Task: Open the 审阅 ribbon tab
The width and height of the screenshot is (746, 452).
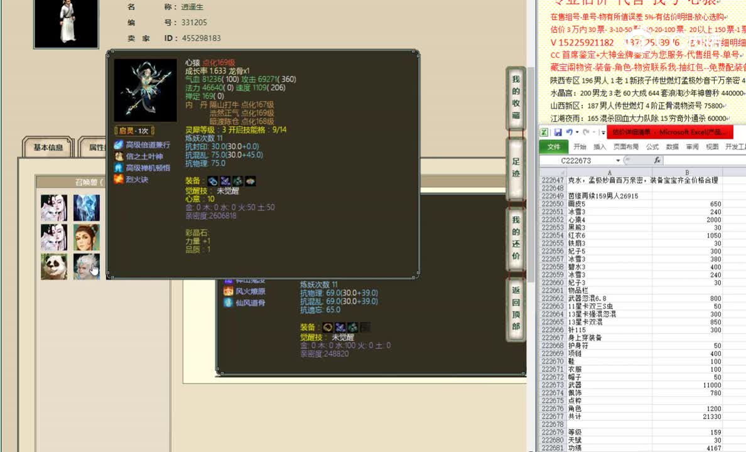Action: [x=692, y=146]
